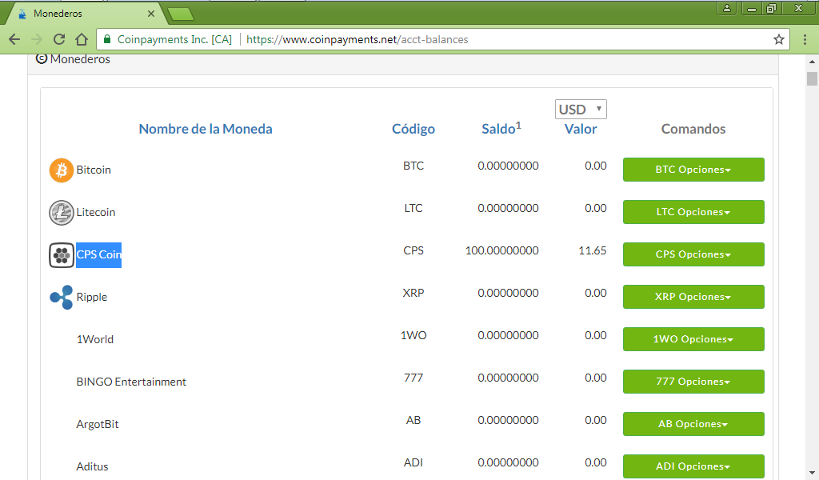
Task: Click the CPS Coin logo
Action: (x=61, y=255)
